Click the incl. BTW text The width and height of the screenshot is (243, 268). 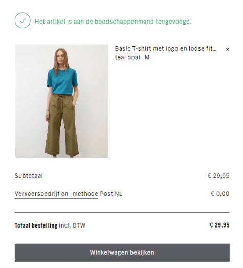[x=72, y=225]
